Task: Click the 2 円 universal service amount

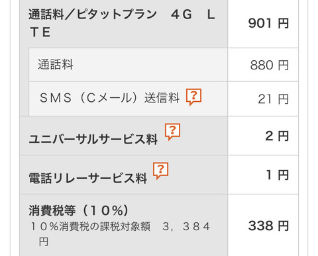Action: 277,136
